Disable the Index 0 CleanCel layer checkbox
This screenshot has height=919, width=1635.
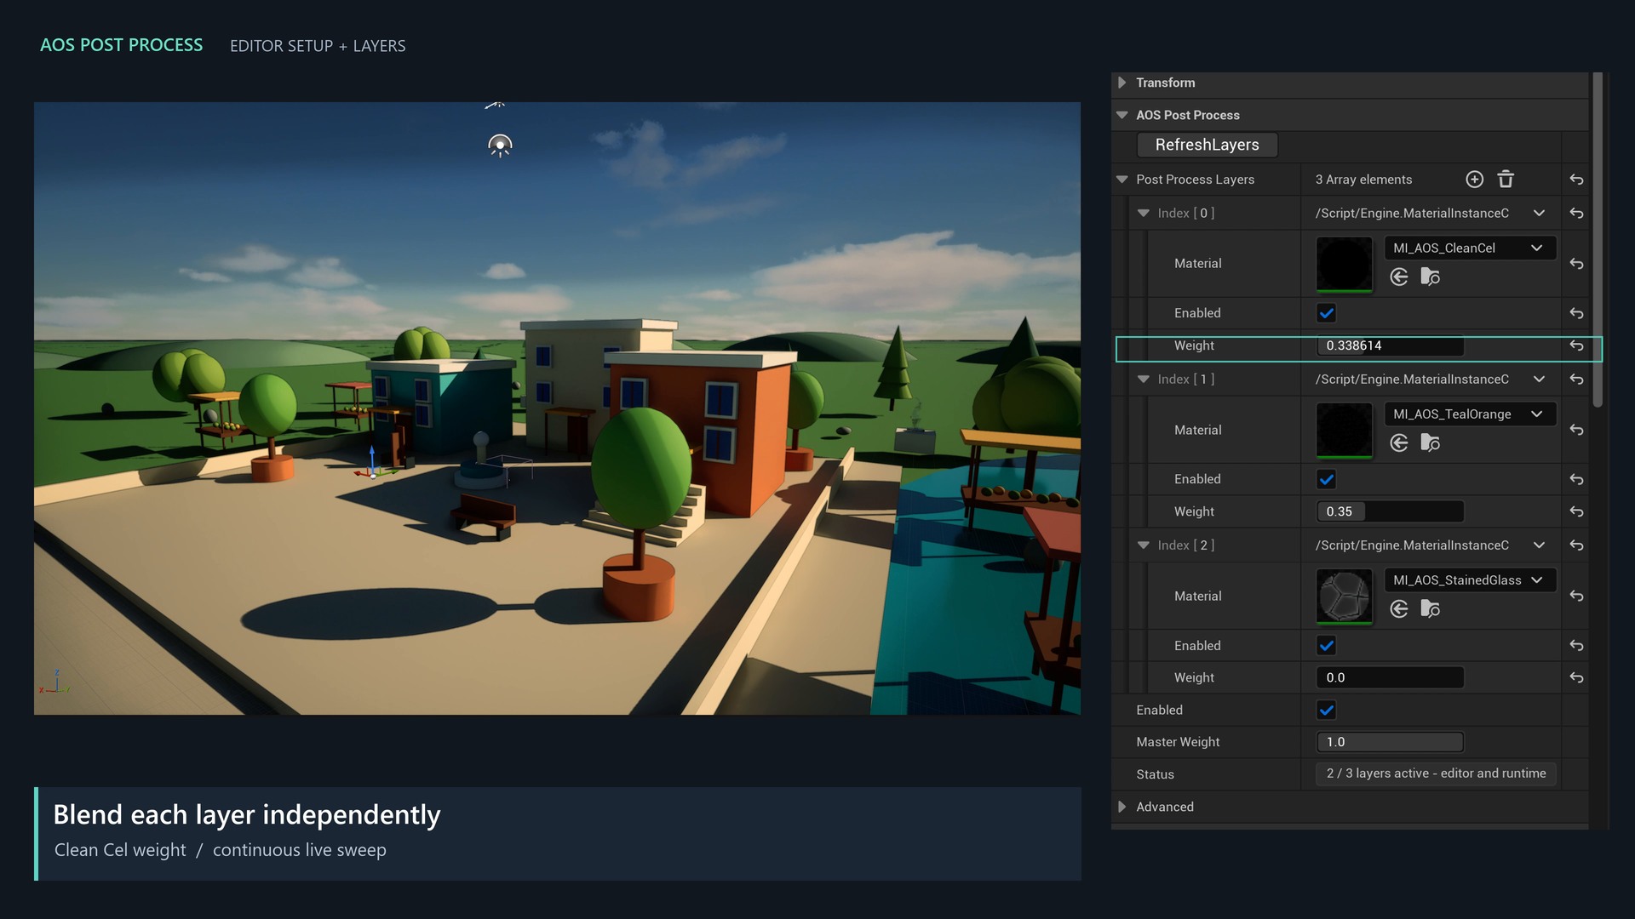tap(1326, 313)
